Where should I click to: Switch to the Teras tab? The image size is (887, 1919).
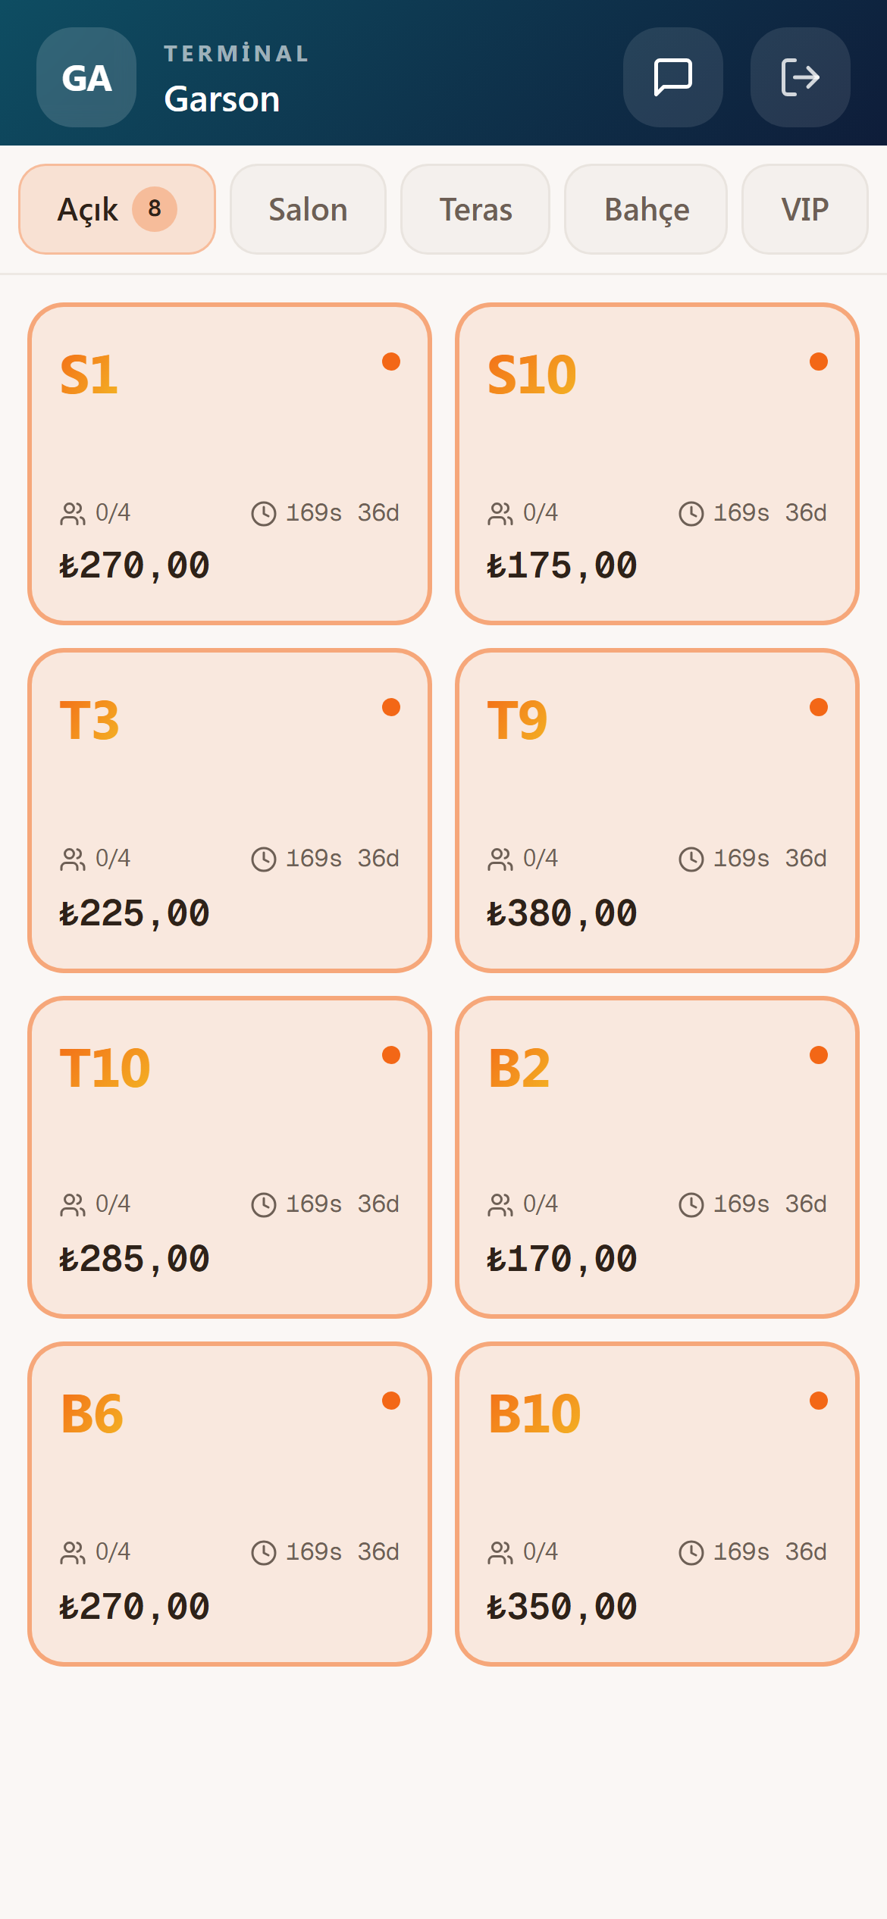click(475, 209)
